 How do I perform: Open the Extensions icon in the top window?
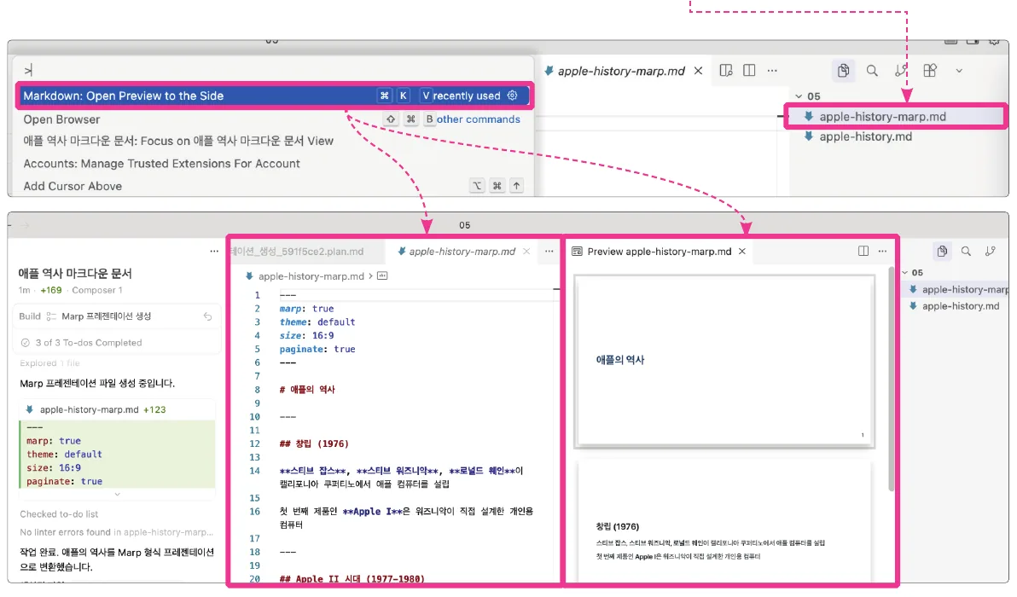[930, 71]
